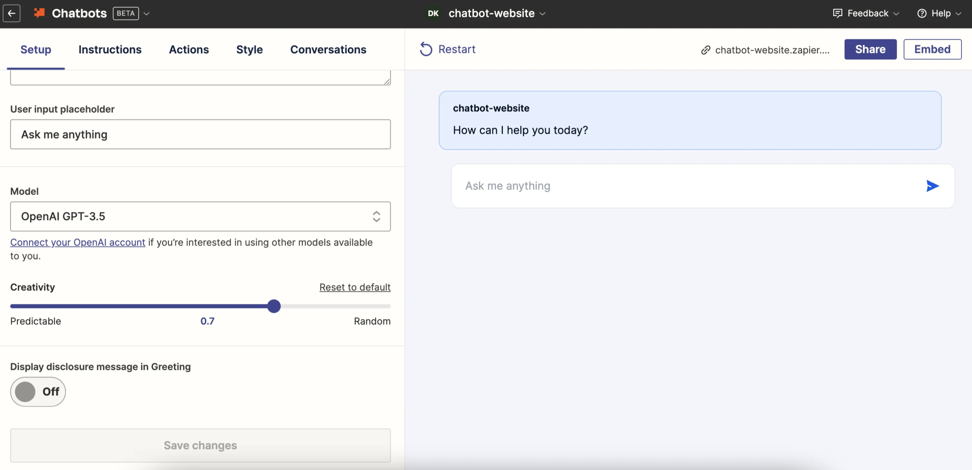Open the Conversations tab
972x470 pixels.
pyautogui.click(x=328, y=50)
